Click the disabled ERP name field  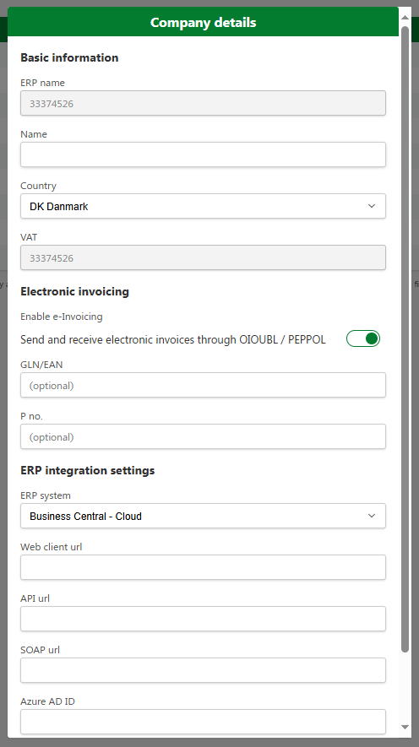[203, 103]
